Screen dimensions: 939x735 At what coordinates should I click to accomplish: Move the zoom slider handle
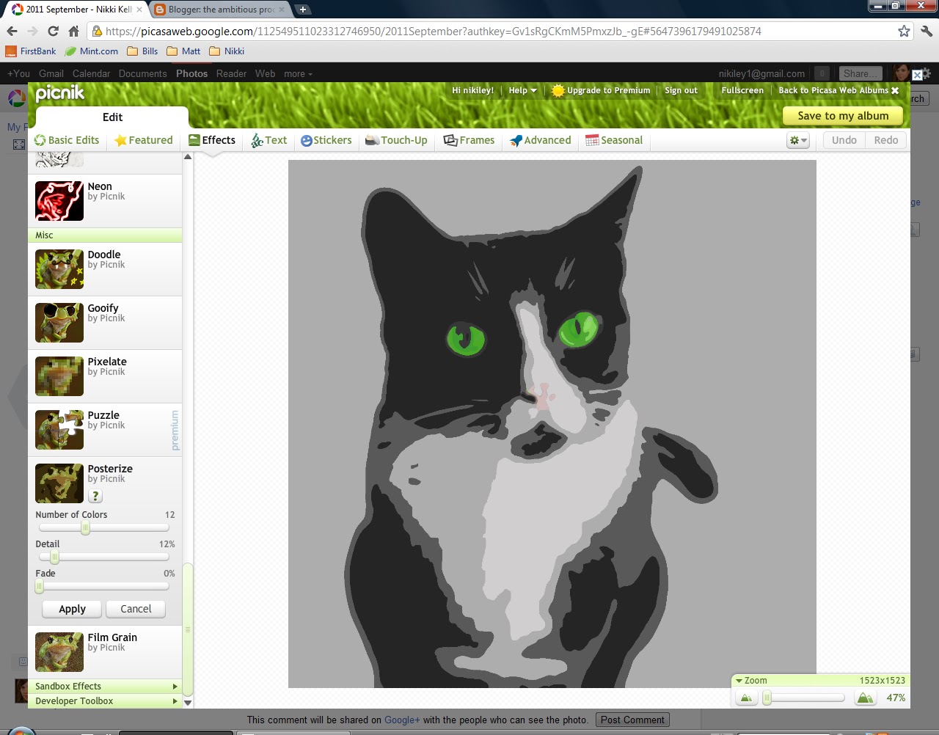pyautogui.click(x=767, y=698)
